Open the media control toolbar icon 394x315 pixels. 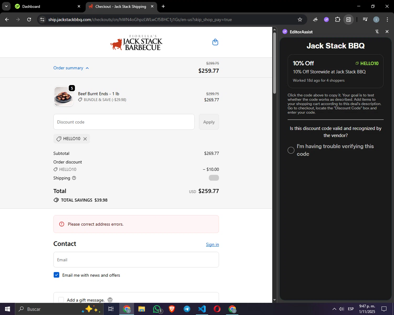coord(365,19)
